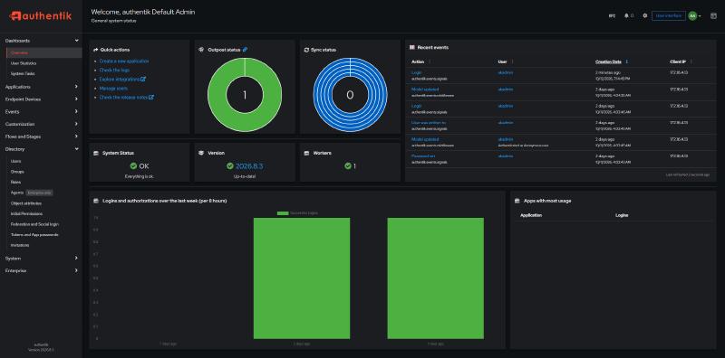
Task: Click the Sync status refresh icon
Action: (x=306, y=50)
